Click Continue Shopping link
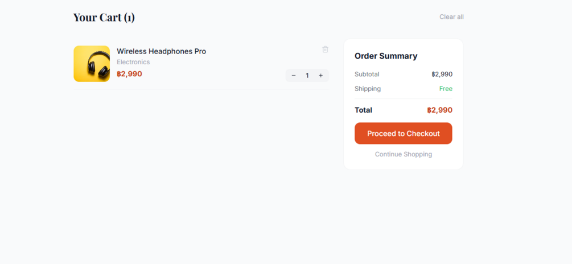 [403, 154]
